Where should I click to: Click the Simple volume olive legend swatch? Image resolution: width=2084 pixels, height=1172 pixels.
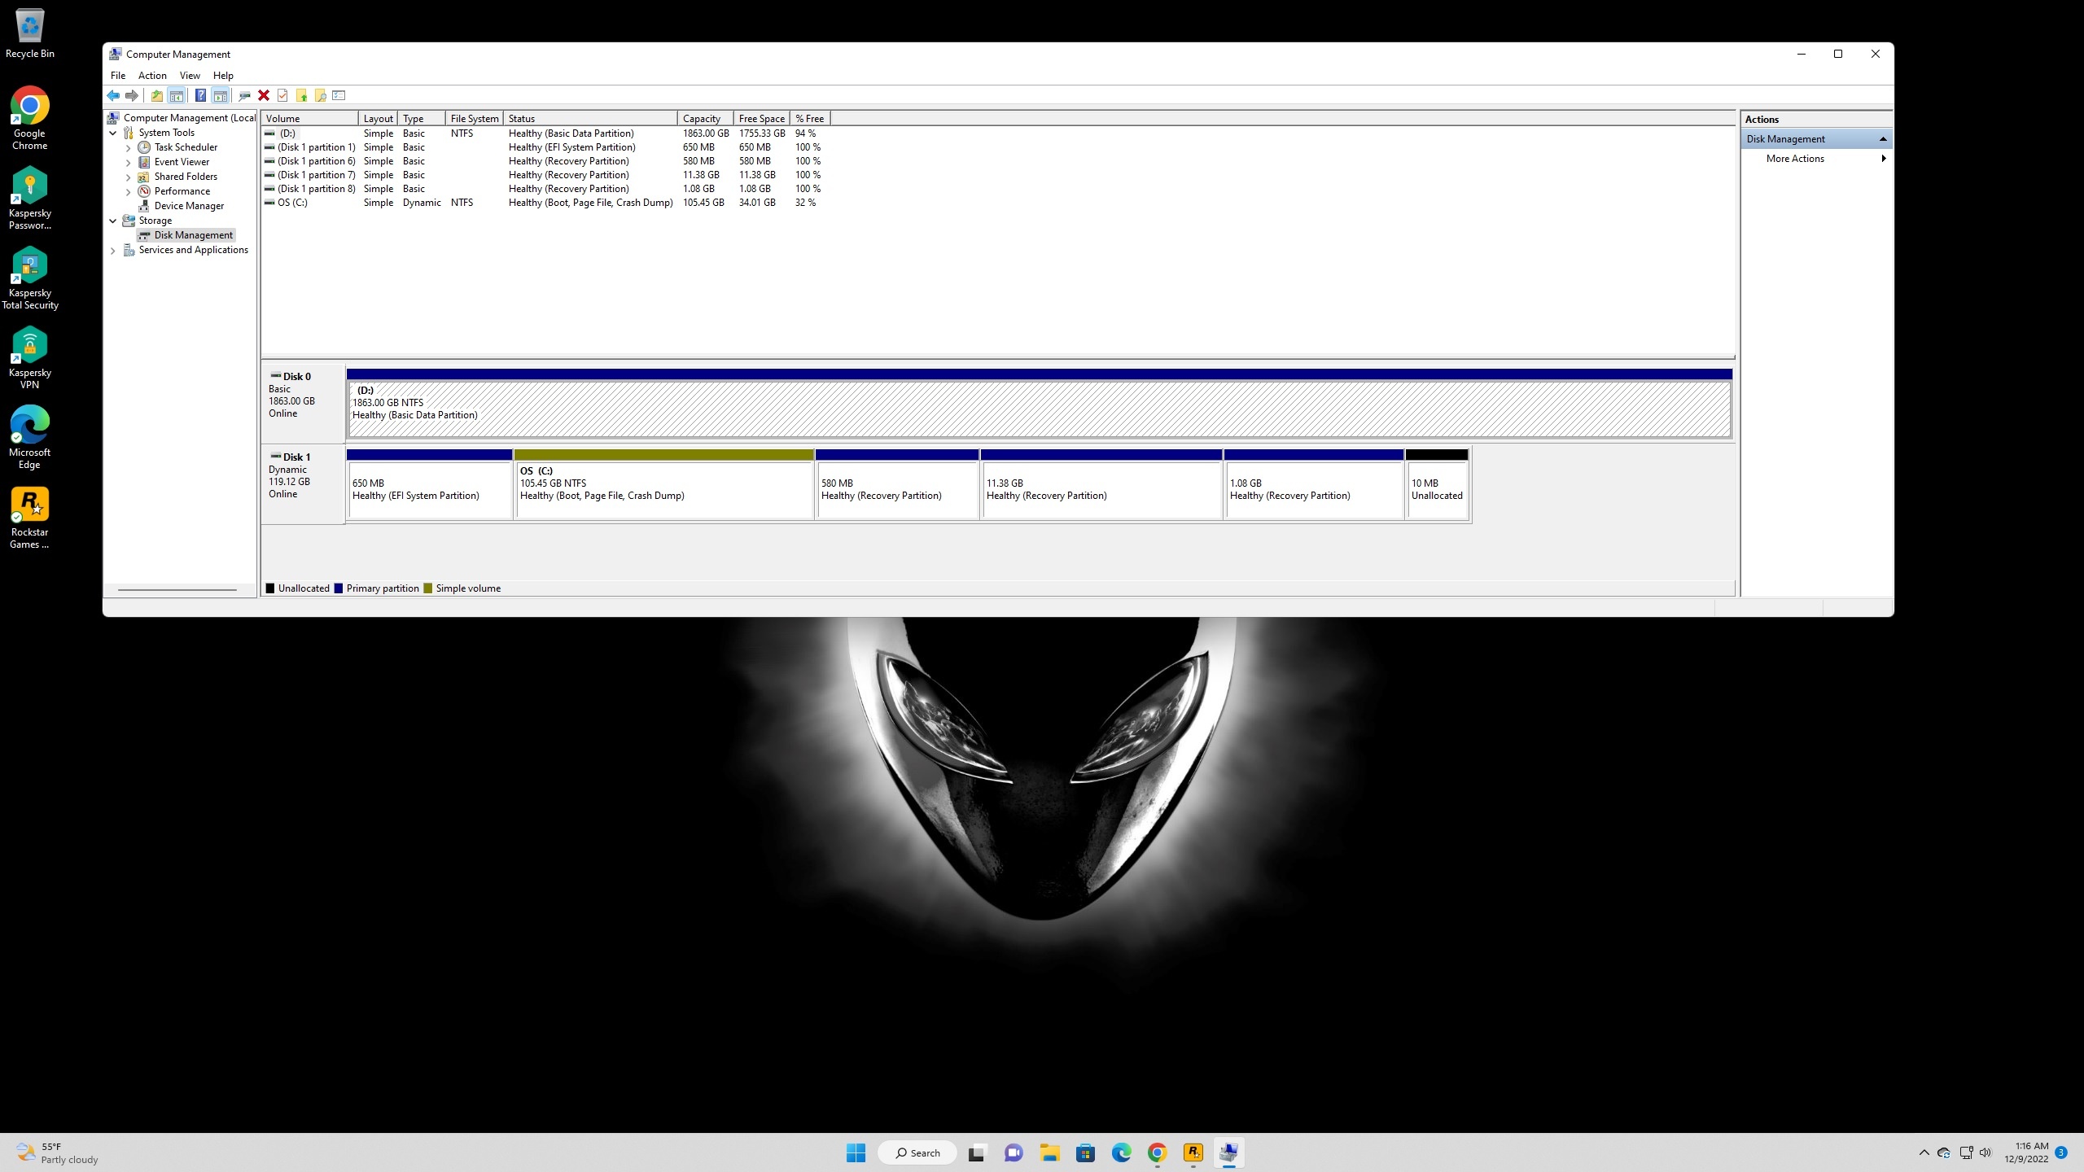428,588
